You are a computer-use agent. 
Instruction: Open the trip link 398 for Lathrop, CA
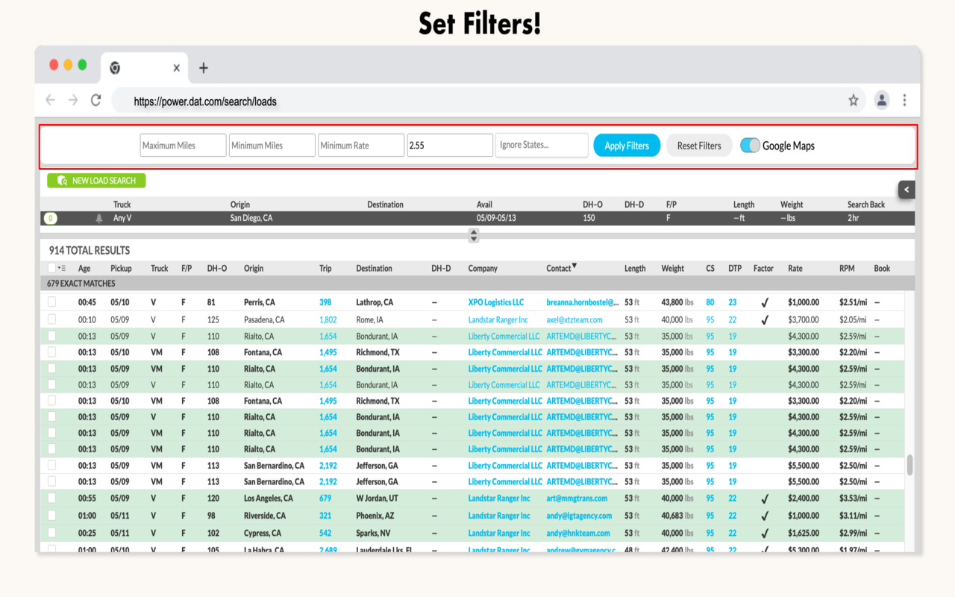pos(325,302)
